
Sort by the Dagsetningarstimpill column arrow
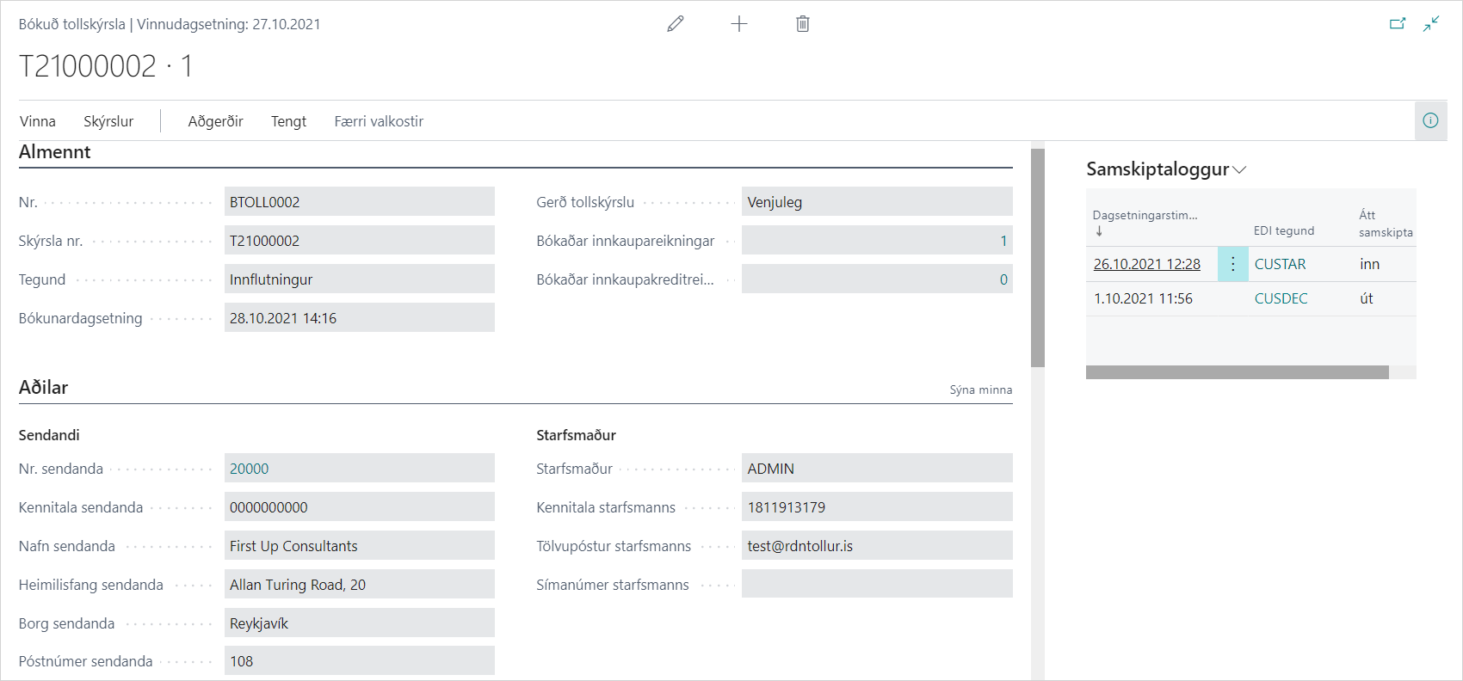[1099, 231]
